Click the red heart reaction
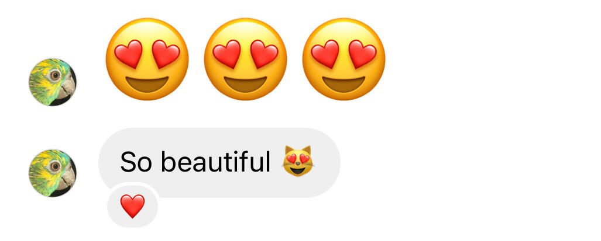 133,206
